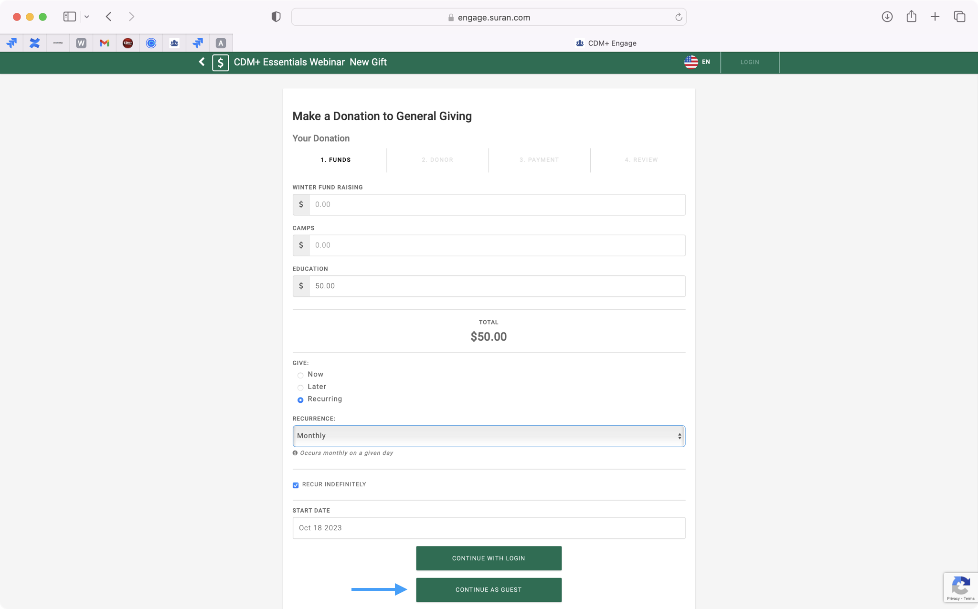978x609 pixels.
Task: Open Safari's downloads icon
Action: click(887, 17)
